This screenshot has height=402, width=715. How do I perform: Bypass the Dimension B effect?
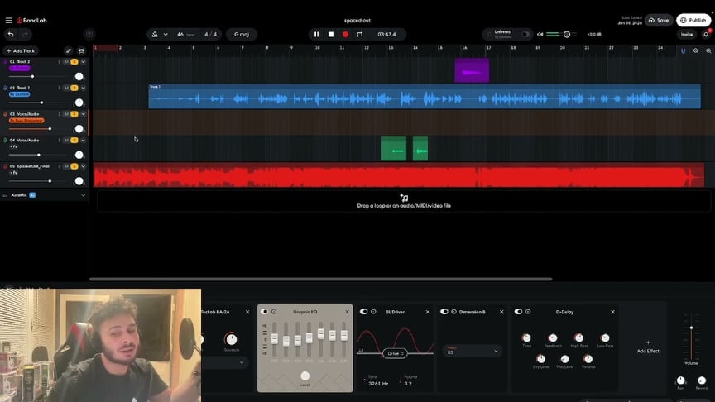pos(444,312)
